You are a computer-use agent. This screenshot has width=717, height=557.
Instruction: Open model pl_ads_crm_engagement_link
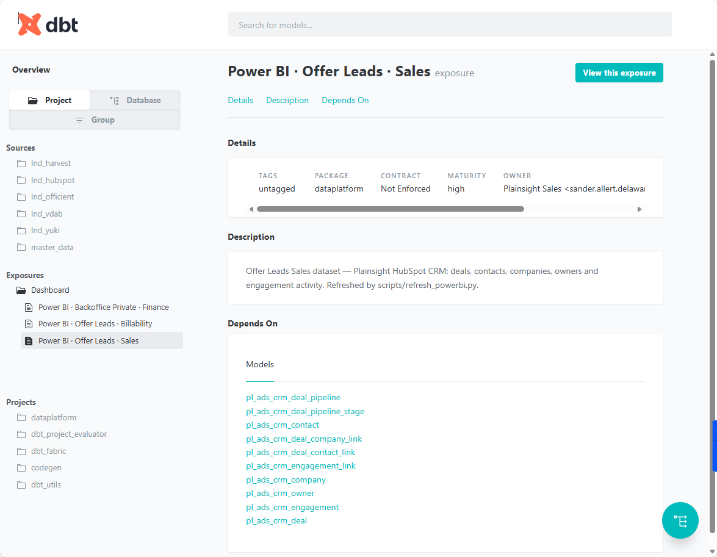300,465
